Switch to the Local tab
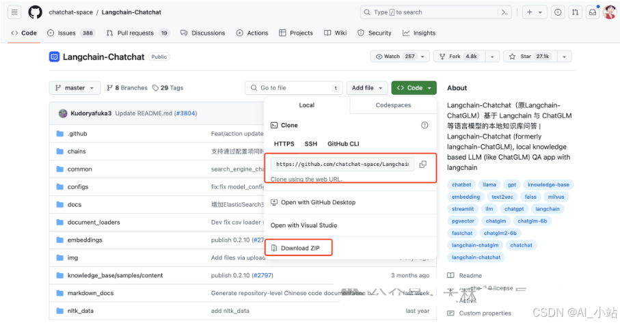The image size is (620, 323). point(306,105)
